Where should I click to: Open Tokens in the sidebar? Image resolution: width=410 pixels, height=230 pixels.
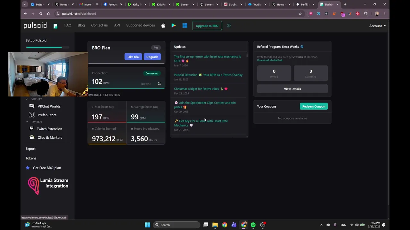(31, 158)
